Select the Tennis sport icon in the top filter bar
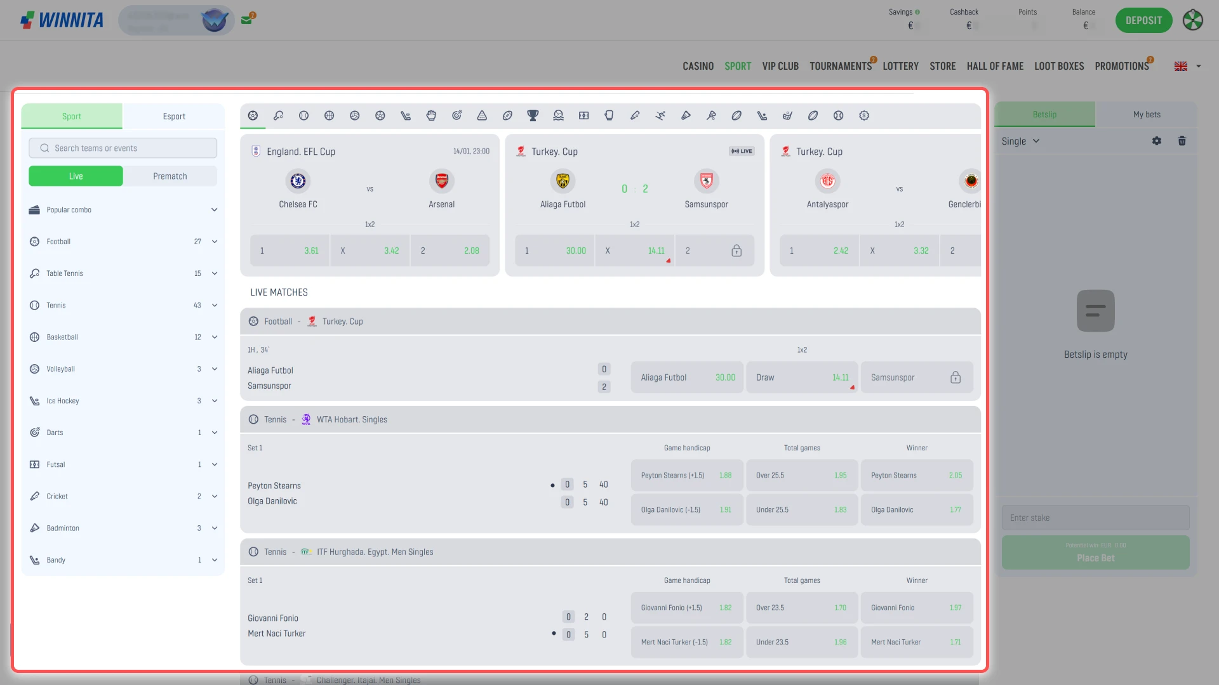The width and height of the screenshot is (1219, 685). [303, 115]
